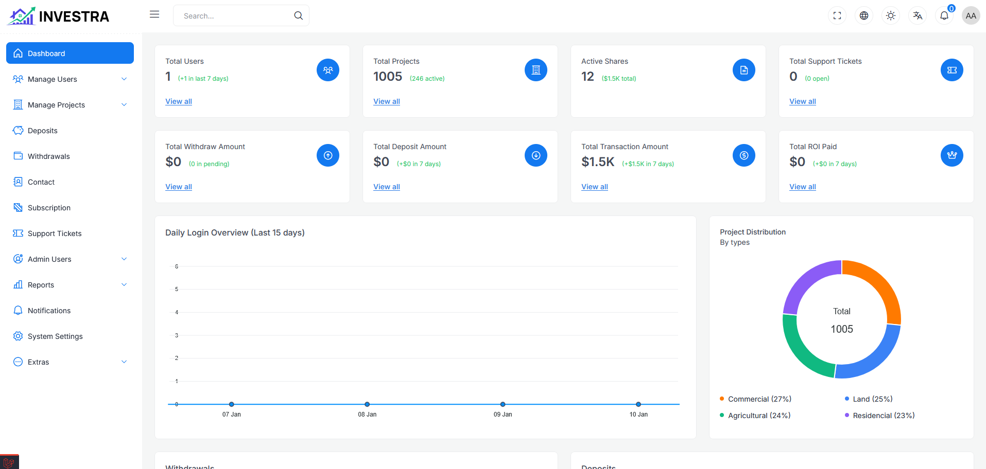986x469 pixels.
Task: Click the Support Tickets sidebar icon
Action: (18, 233)
